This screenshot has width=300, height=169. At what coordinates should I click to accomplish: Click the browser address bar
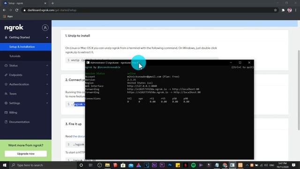149,10
